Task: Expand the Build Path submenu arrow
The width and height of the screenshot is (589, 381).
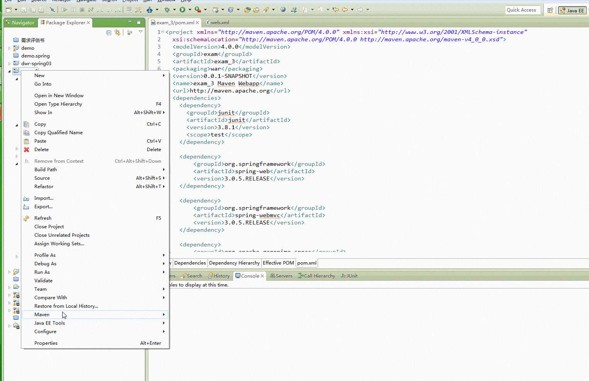Action: click(164, 170)
